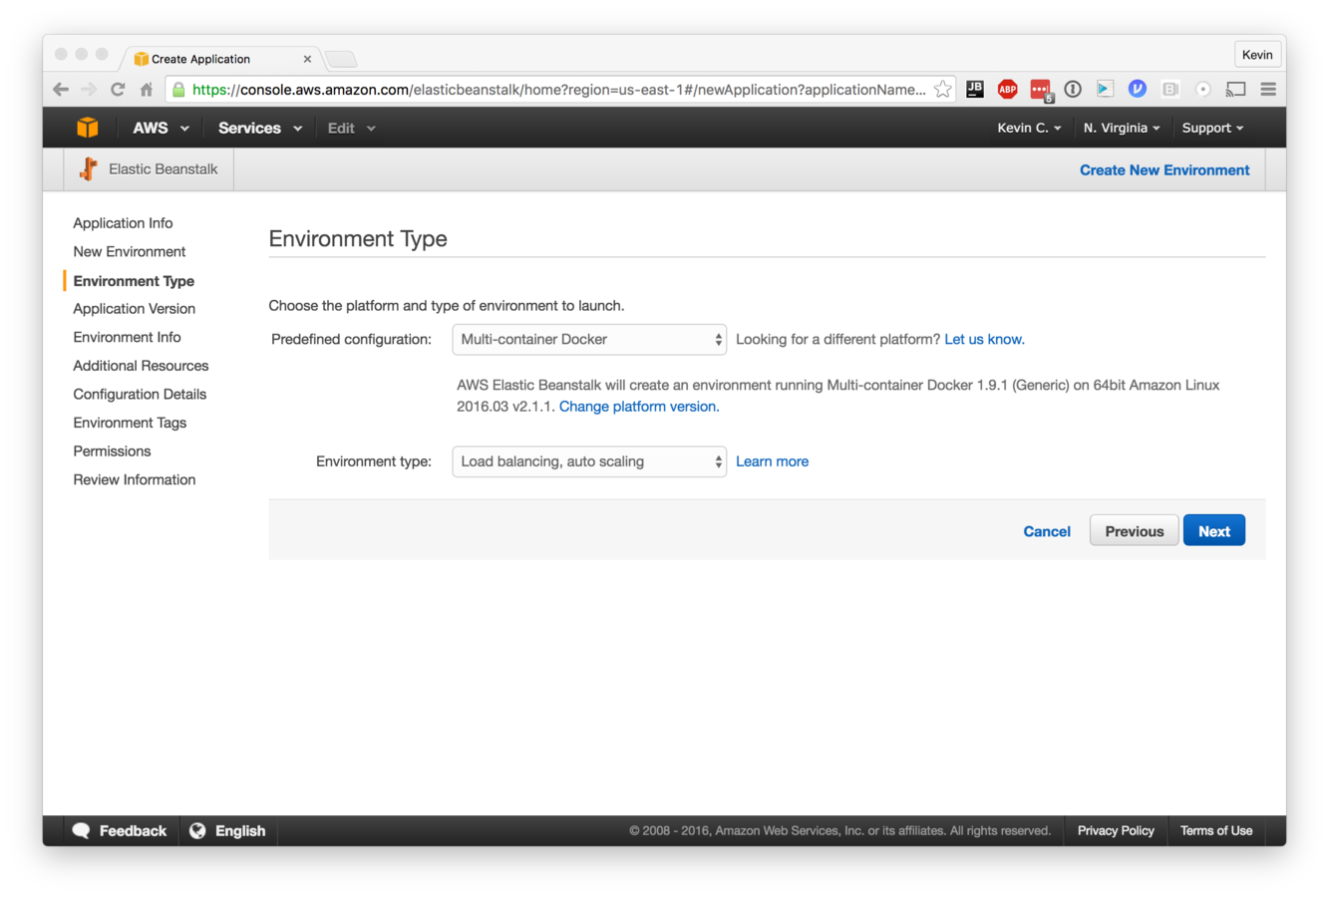Screen dimensions: 1329x897
Task: Go to Environment Tags step
Action: click(130, 423)
